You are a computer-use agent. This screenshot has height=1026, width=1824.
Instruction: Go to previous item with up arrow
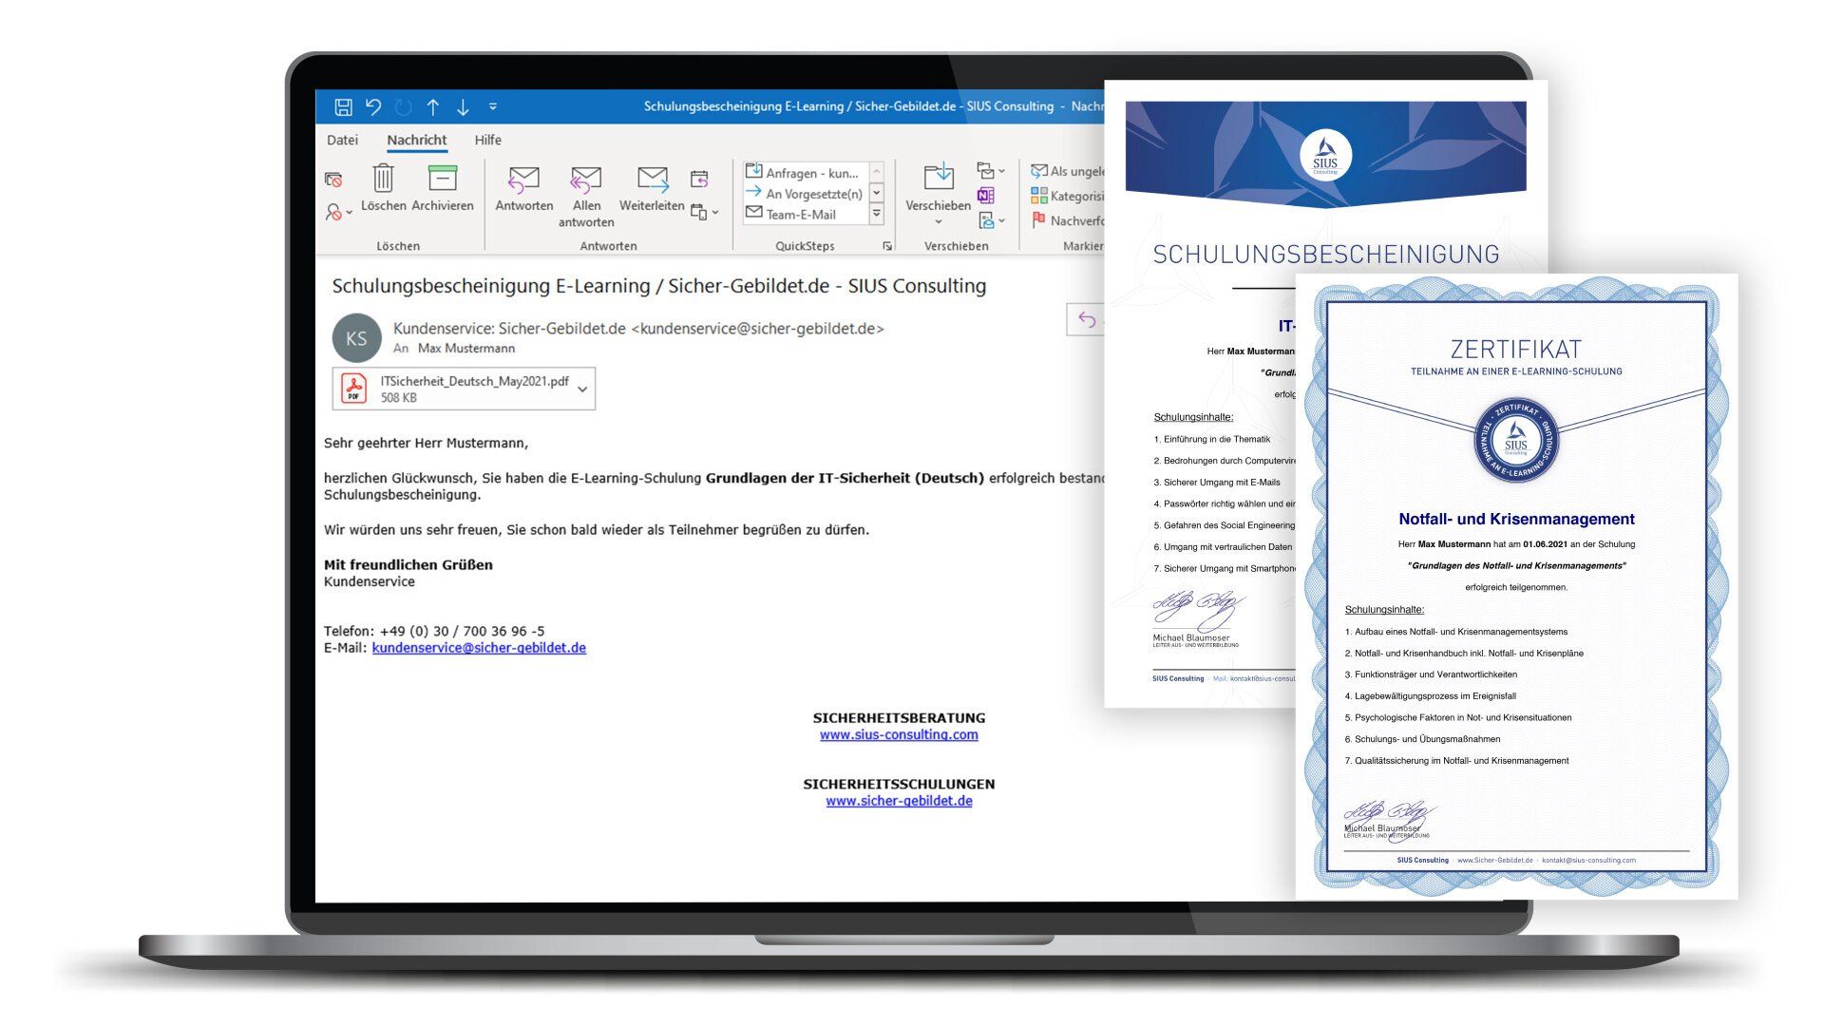point(433,106)
